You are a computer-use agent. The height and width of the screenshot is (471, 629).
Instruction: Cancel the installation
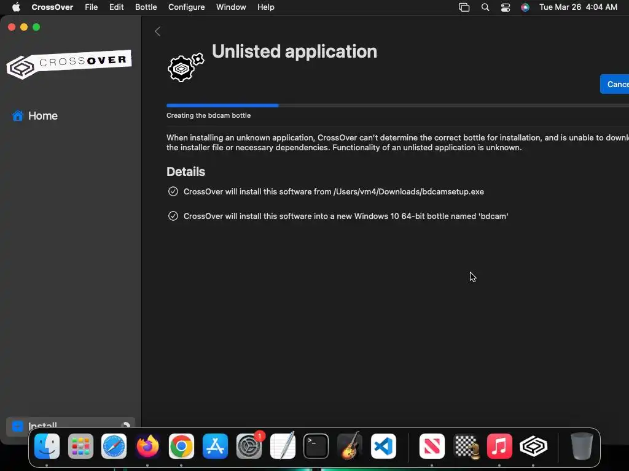click(614, 84)
